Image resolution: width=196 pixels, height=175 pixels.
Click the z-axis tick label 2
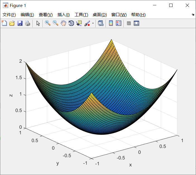pyautogui.click(x=20, y=61)
